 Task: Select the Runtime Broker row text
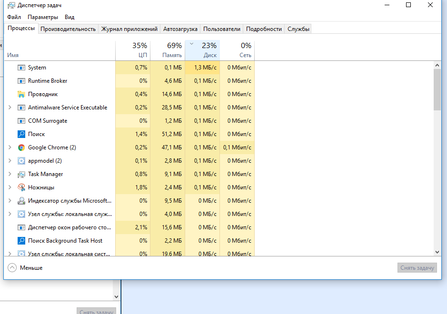tap(48, 81)
